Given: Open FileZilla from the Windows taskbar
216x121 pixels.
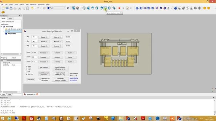Looking at the screenshot, I should click(31, 118).
